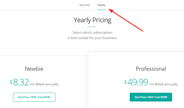Click the dollar sign beside 49.99

[125, 82]
